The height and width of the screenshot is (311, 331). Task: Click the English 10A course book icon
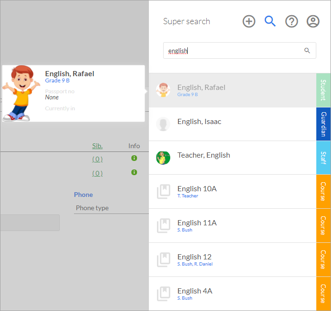point(164,192)
